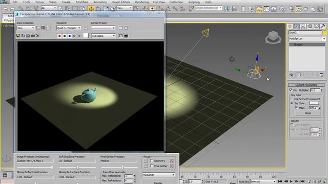Open the Render Preset dropdown
328x184 pixels.
coord(103,28)
